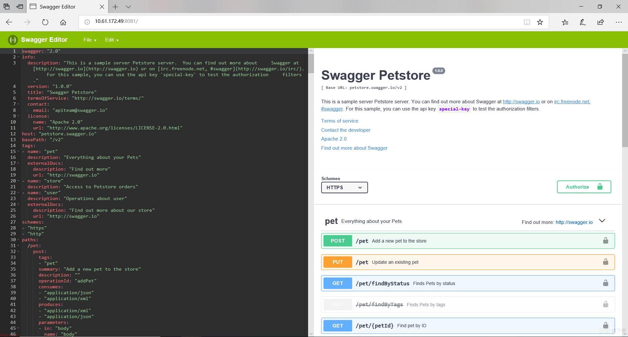
Task: Toggle reading view icon in address bar
Action: (527, 22)
